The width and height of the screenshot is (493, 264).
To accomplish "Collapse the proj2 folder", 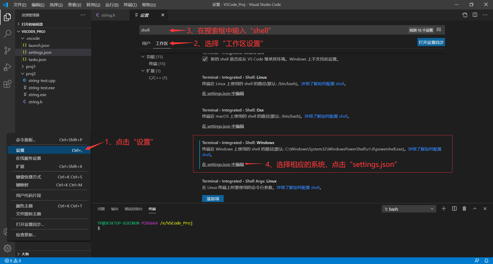I will [x=31, y=74].
